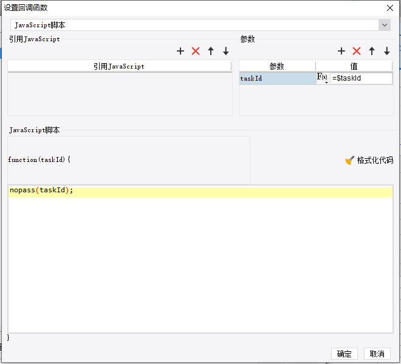This screenshot has width=401, height=364.
Task: Select the taskId parameter name cell
Action: click(x=278, y=78)
